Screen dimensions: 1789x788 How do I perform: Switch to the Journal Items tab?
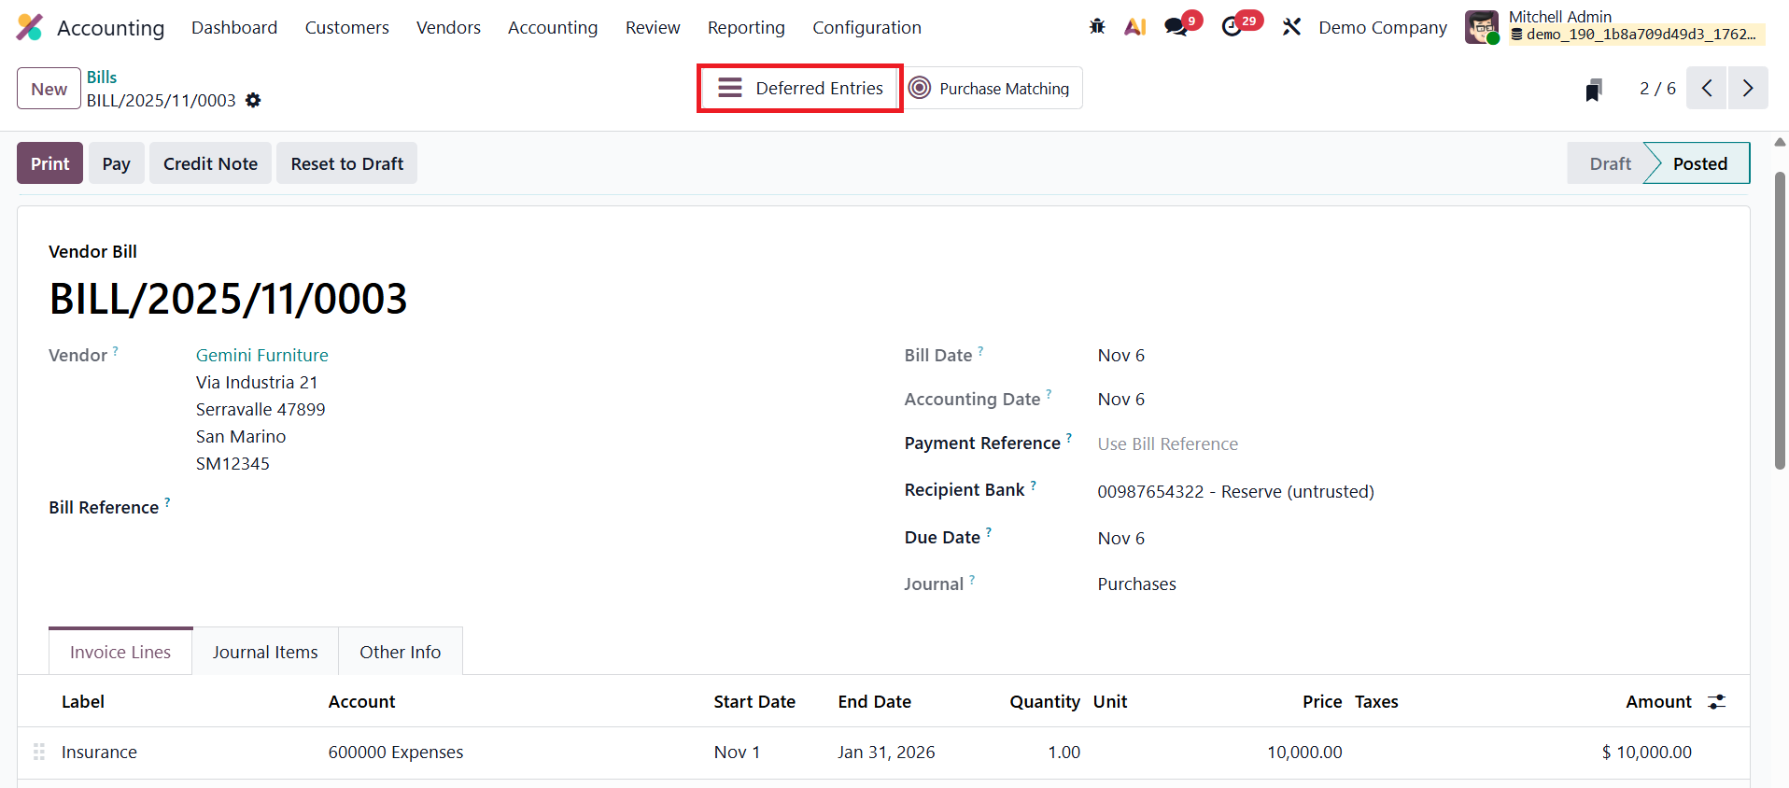(x=265, y=652)
